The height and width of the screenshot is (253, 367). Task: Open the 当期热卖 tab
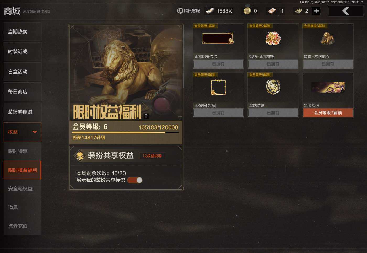click(23, 31)
